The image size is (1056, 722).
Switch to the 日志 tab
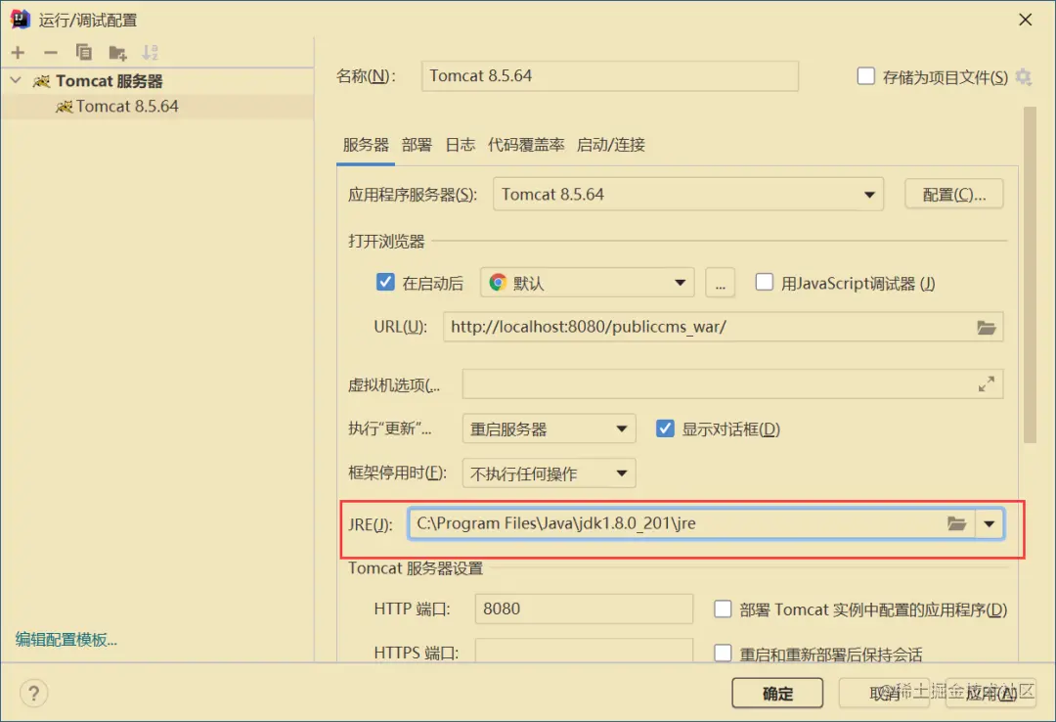coord(460,145)
